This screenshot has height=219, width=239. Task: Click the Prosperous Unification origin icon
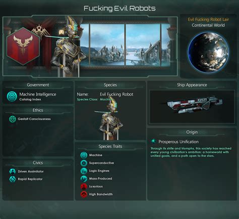(x=153, y=141)
